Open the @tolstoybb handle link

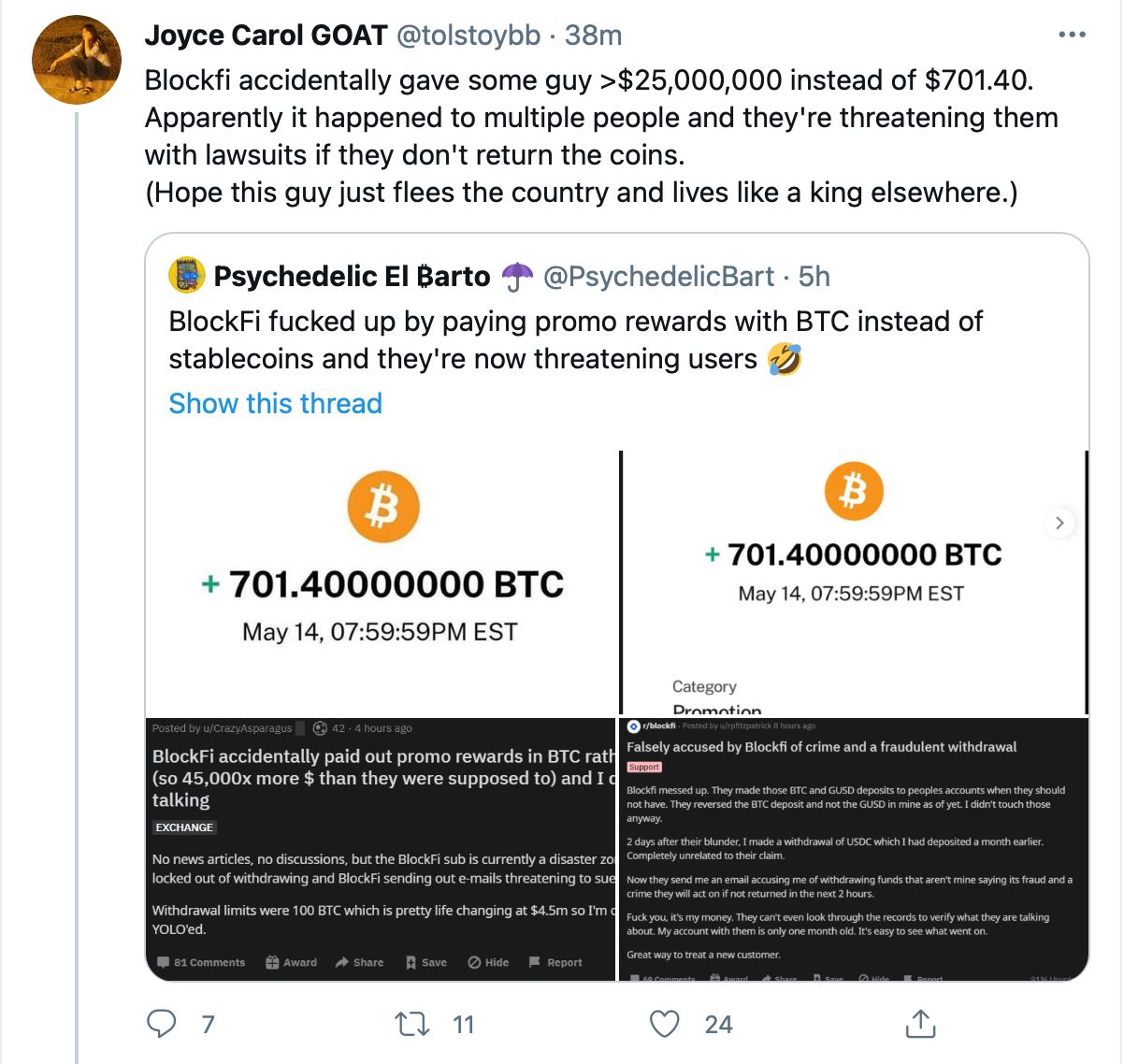point(468,35)
